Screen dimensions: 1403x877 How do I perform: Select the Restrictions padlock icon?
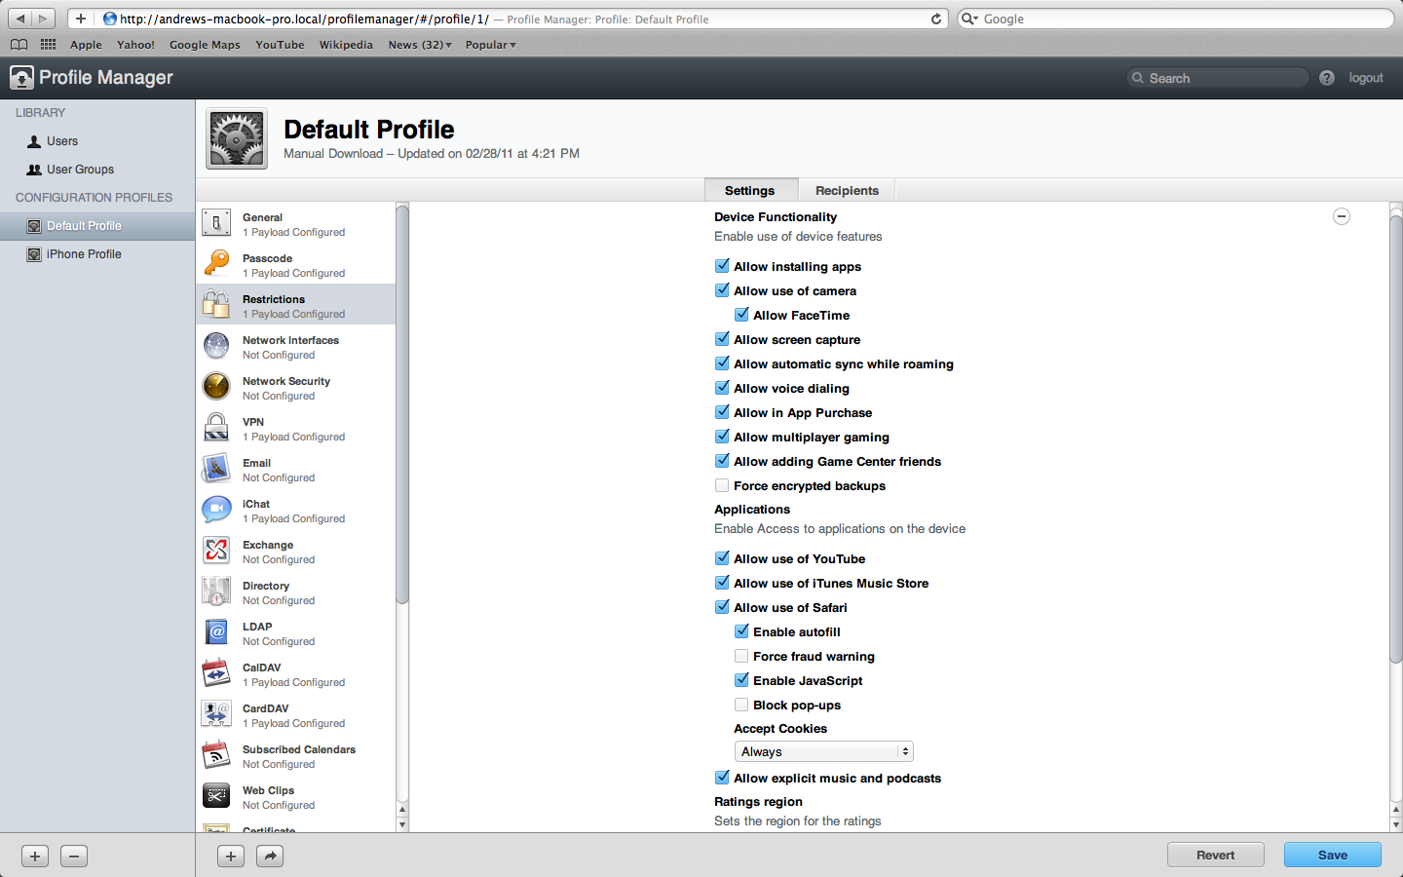click(216, 305)
